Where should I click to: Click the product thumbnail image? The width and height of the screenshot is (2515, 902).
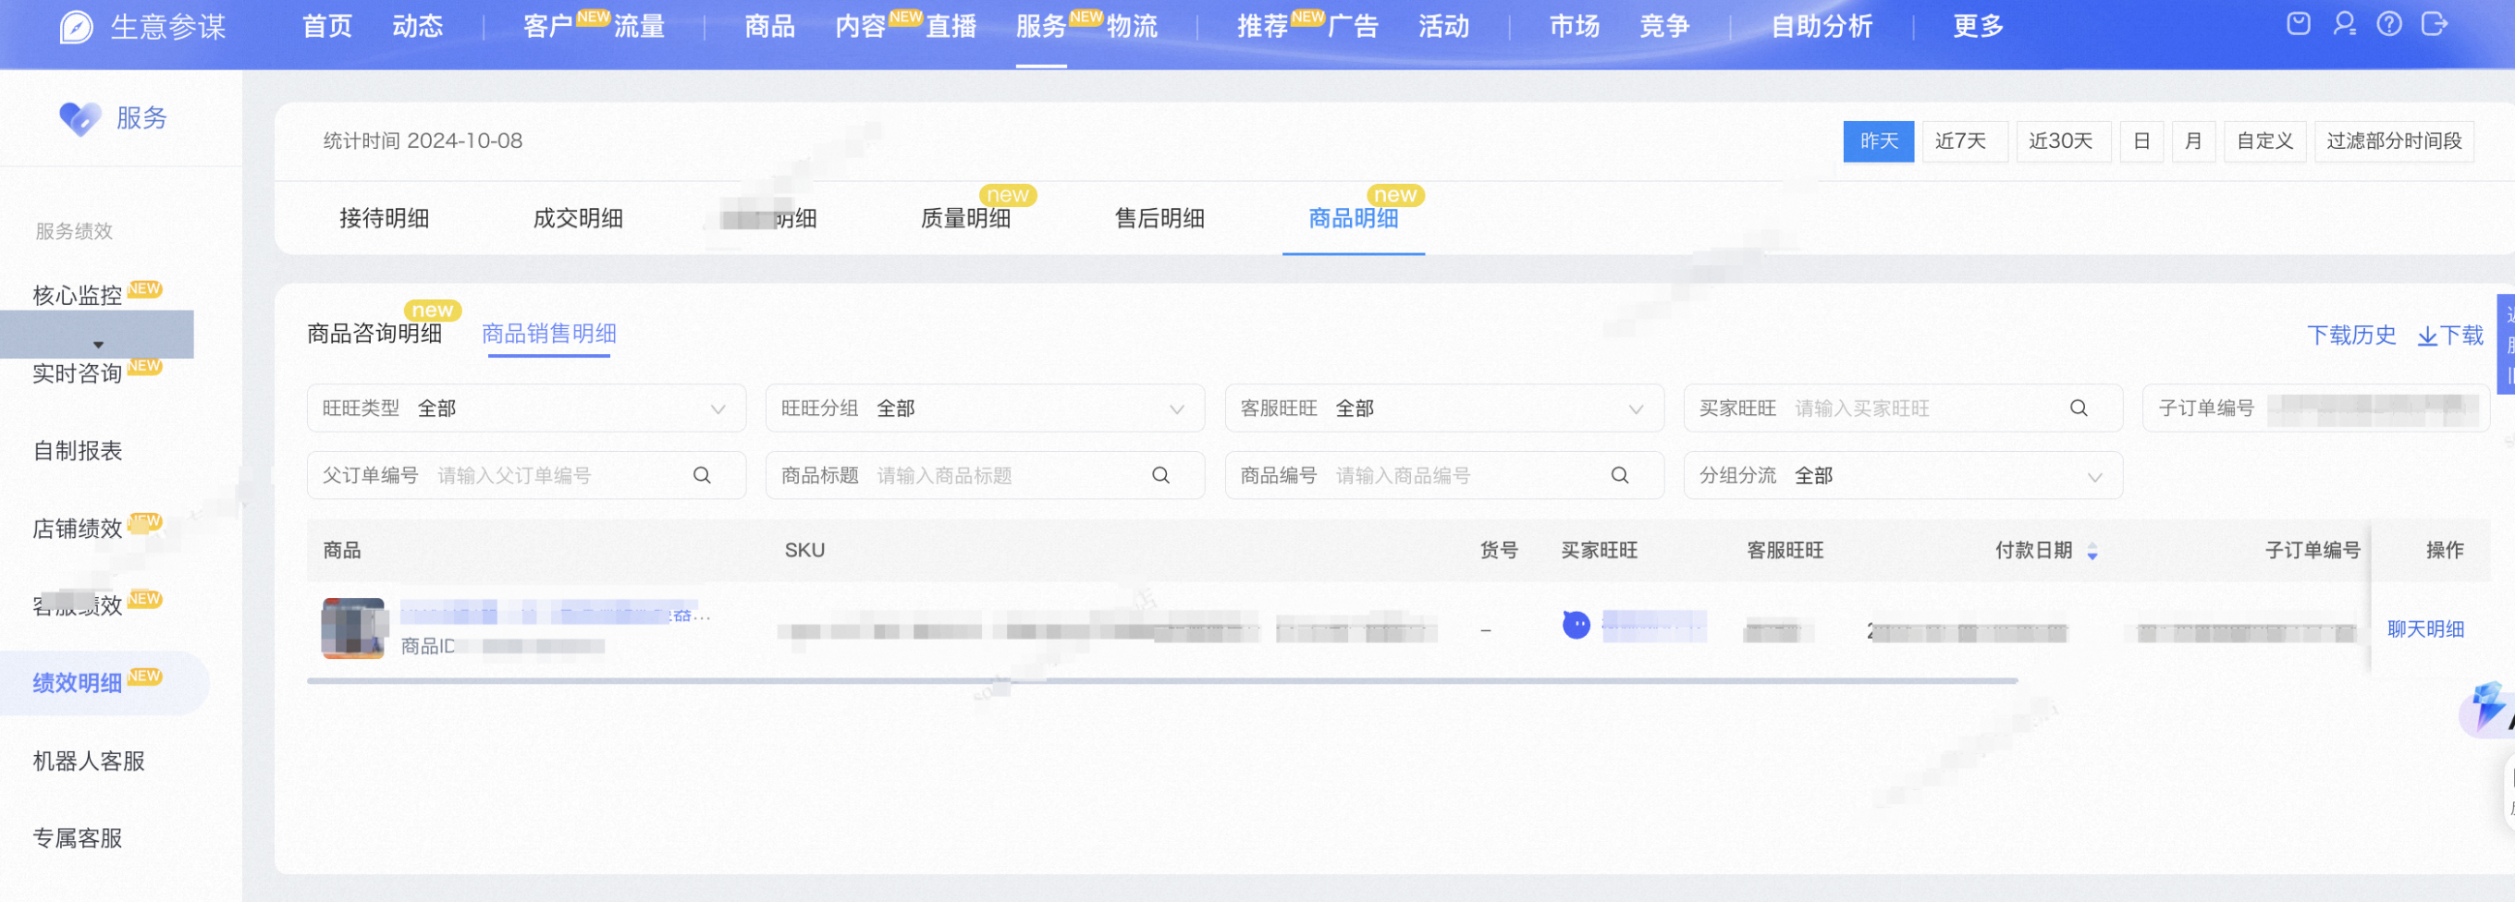tap(352, 628)
